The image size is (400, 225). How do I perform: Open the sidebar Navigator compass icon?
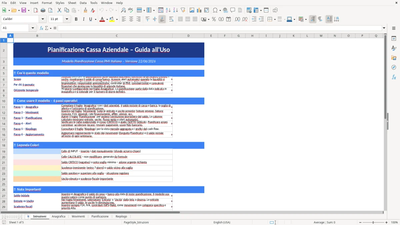394,67
